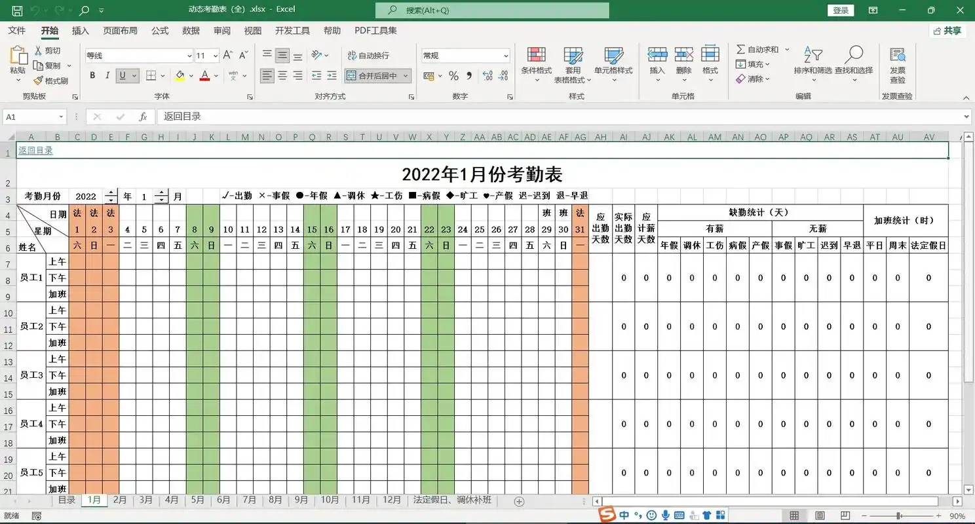Expand the 合并后居中 dropdown
The height and width of the screenshot is (524, 975).
(x=405, y=77)
